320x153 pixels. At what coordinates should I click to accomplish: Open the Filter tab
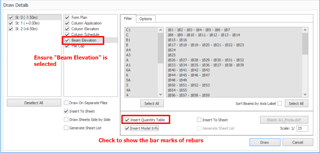[128, 18]
